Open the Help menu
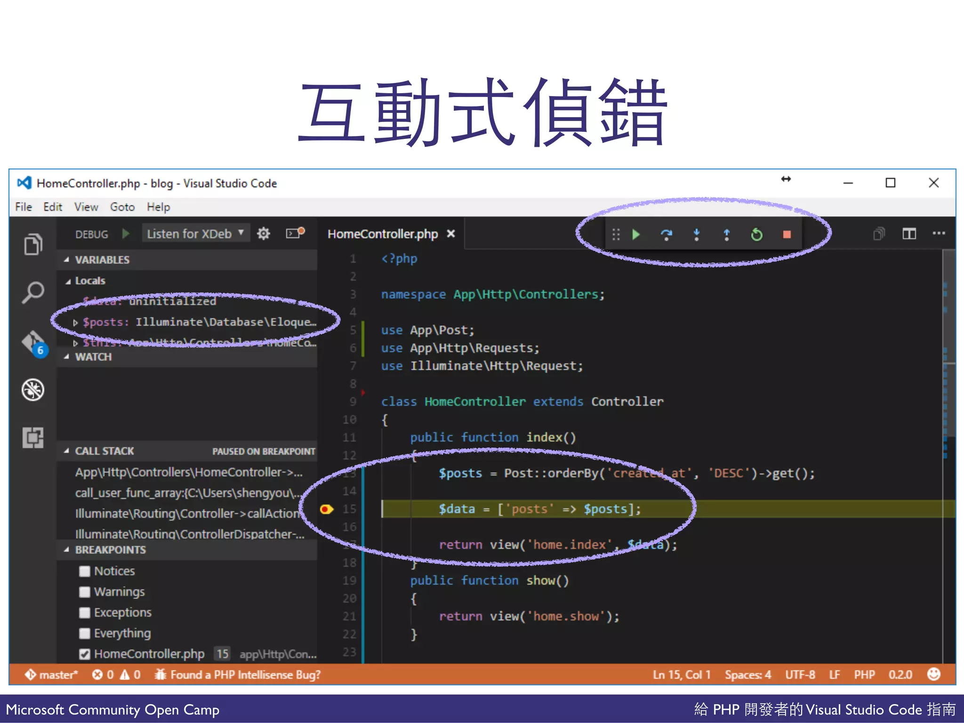964x723 pixels. (158, 207)
